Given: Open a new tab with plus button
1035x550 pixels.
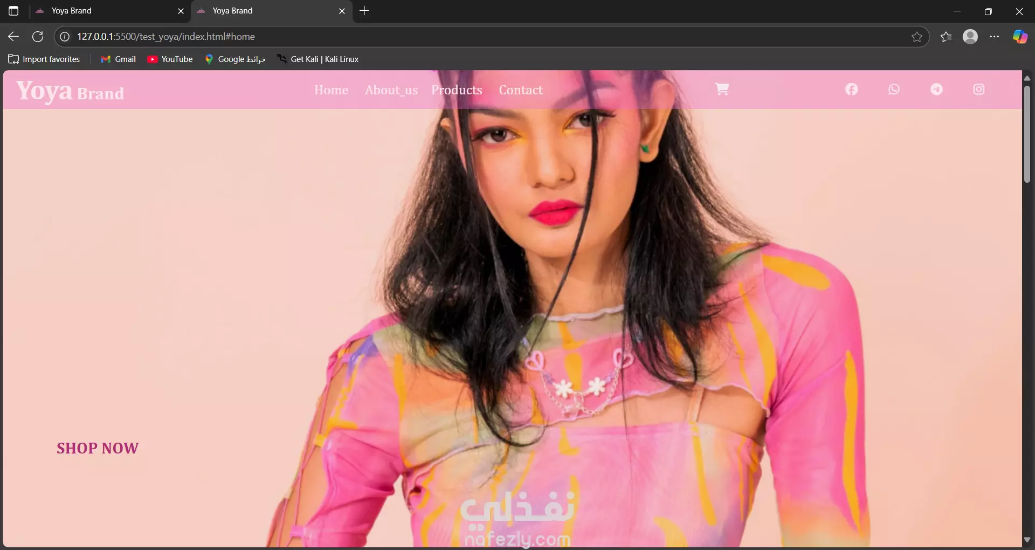Looking at the screenshot, I should pyautogui.click(x=364, y=11).
